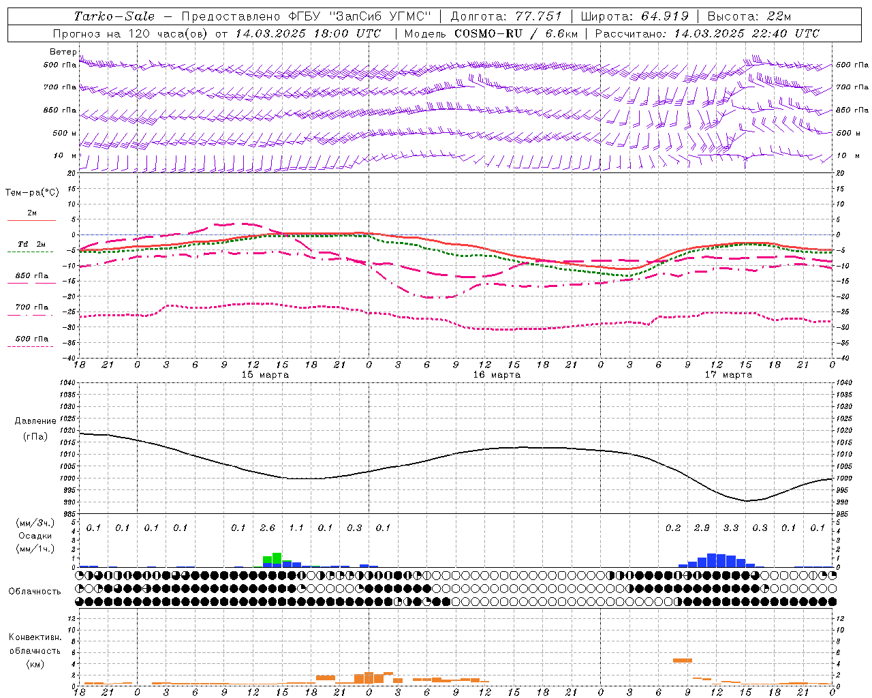This screenshot has width=872, height=698.
Task: Select the 'Предоставлено ФГБУ "ЗапСиб УГМС"' provider text
Action: (x=307, y=16)
